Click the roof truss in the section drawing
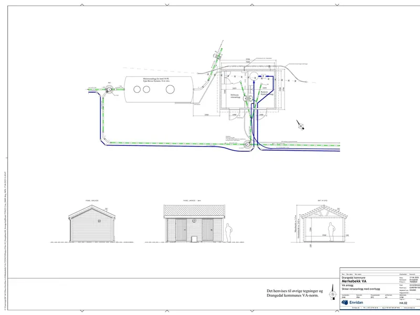Image resolution: width=420 pixels, height=315 pixels. pyautogui.click(x=324, y=212)
